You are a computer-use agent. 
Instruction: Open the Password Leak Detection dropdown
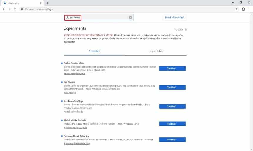(x=172, y=140)
